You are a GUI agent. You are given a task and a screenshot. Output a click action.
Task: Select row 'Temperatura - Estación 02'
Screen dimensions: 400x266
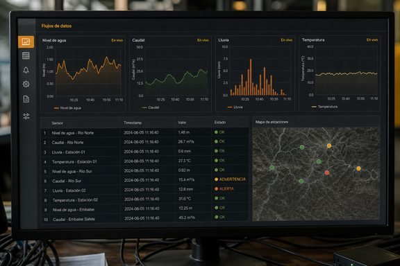(144, 199)
